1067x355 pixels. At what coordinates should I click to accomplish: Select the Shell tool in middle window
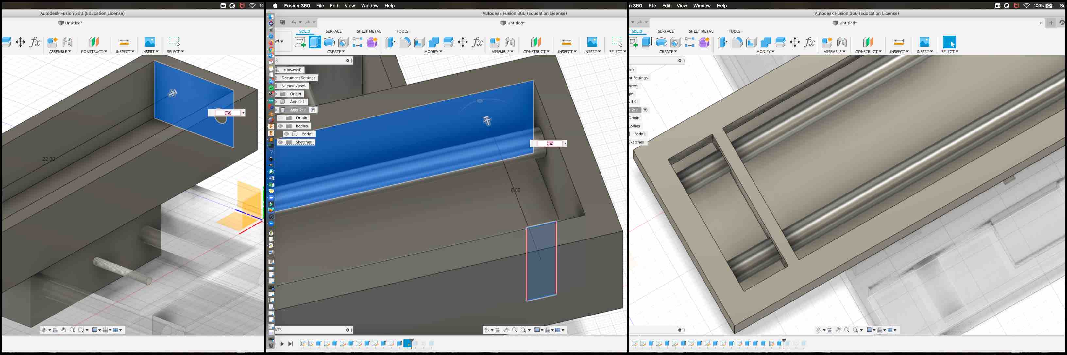[x=419, y=42]
